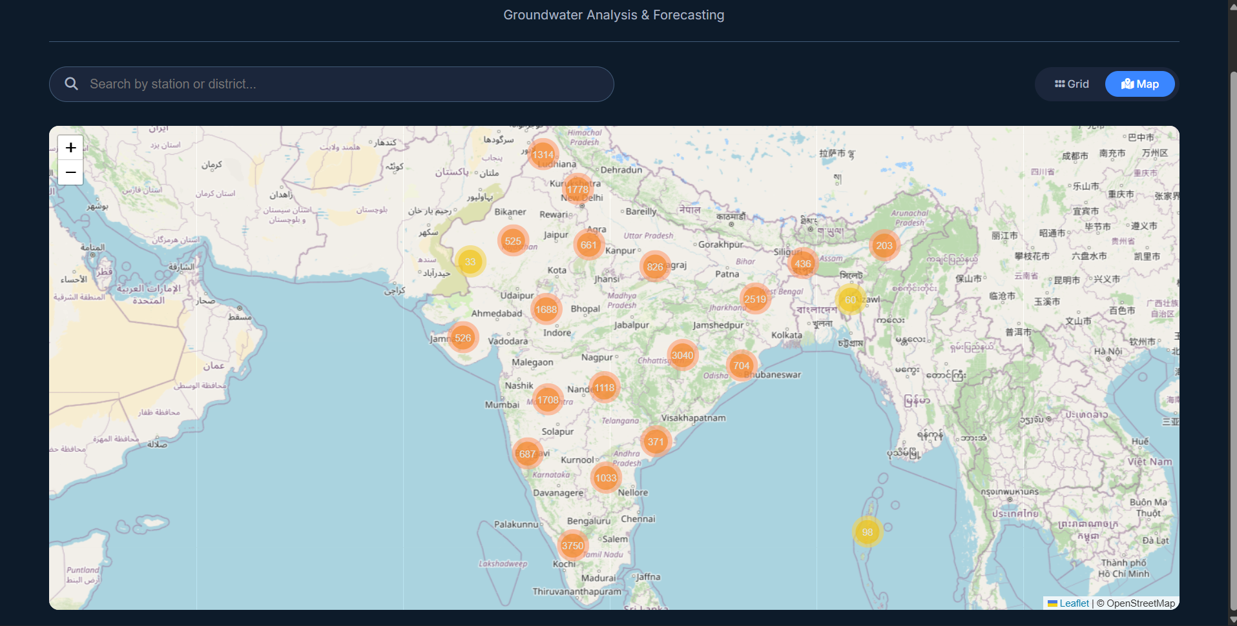Viewport: 1237px width, 626px height.
Task: Select the 1708 cluster near Mumbai
Action: pyautogui.click(x=548, y=399)
